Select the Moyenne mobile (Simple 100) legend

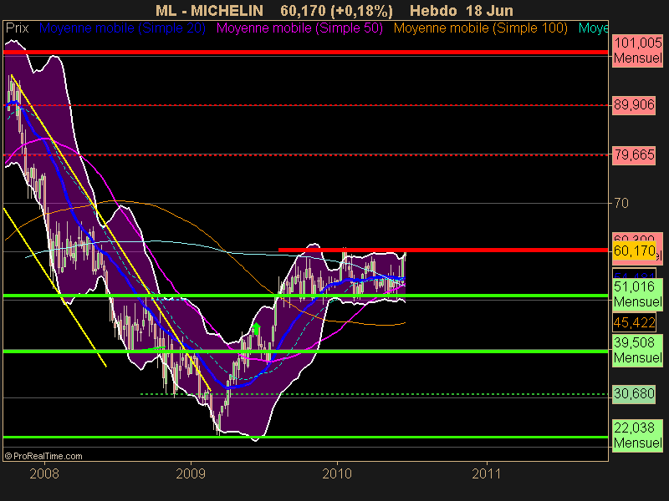[x=480, y=28]
